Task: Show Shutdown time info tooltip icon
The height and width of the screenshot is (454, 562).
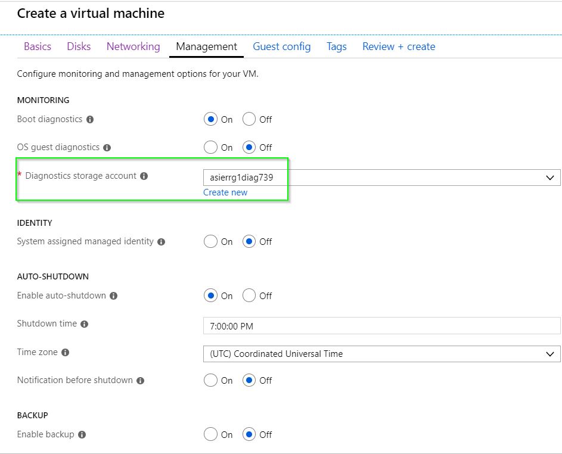Action: (84, 324)
